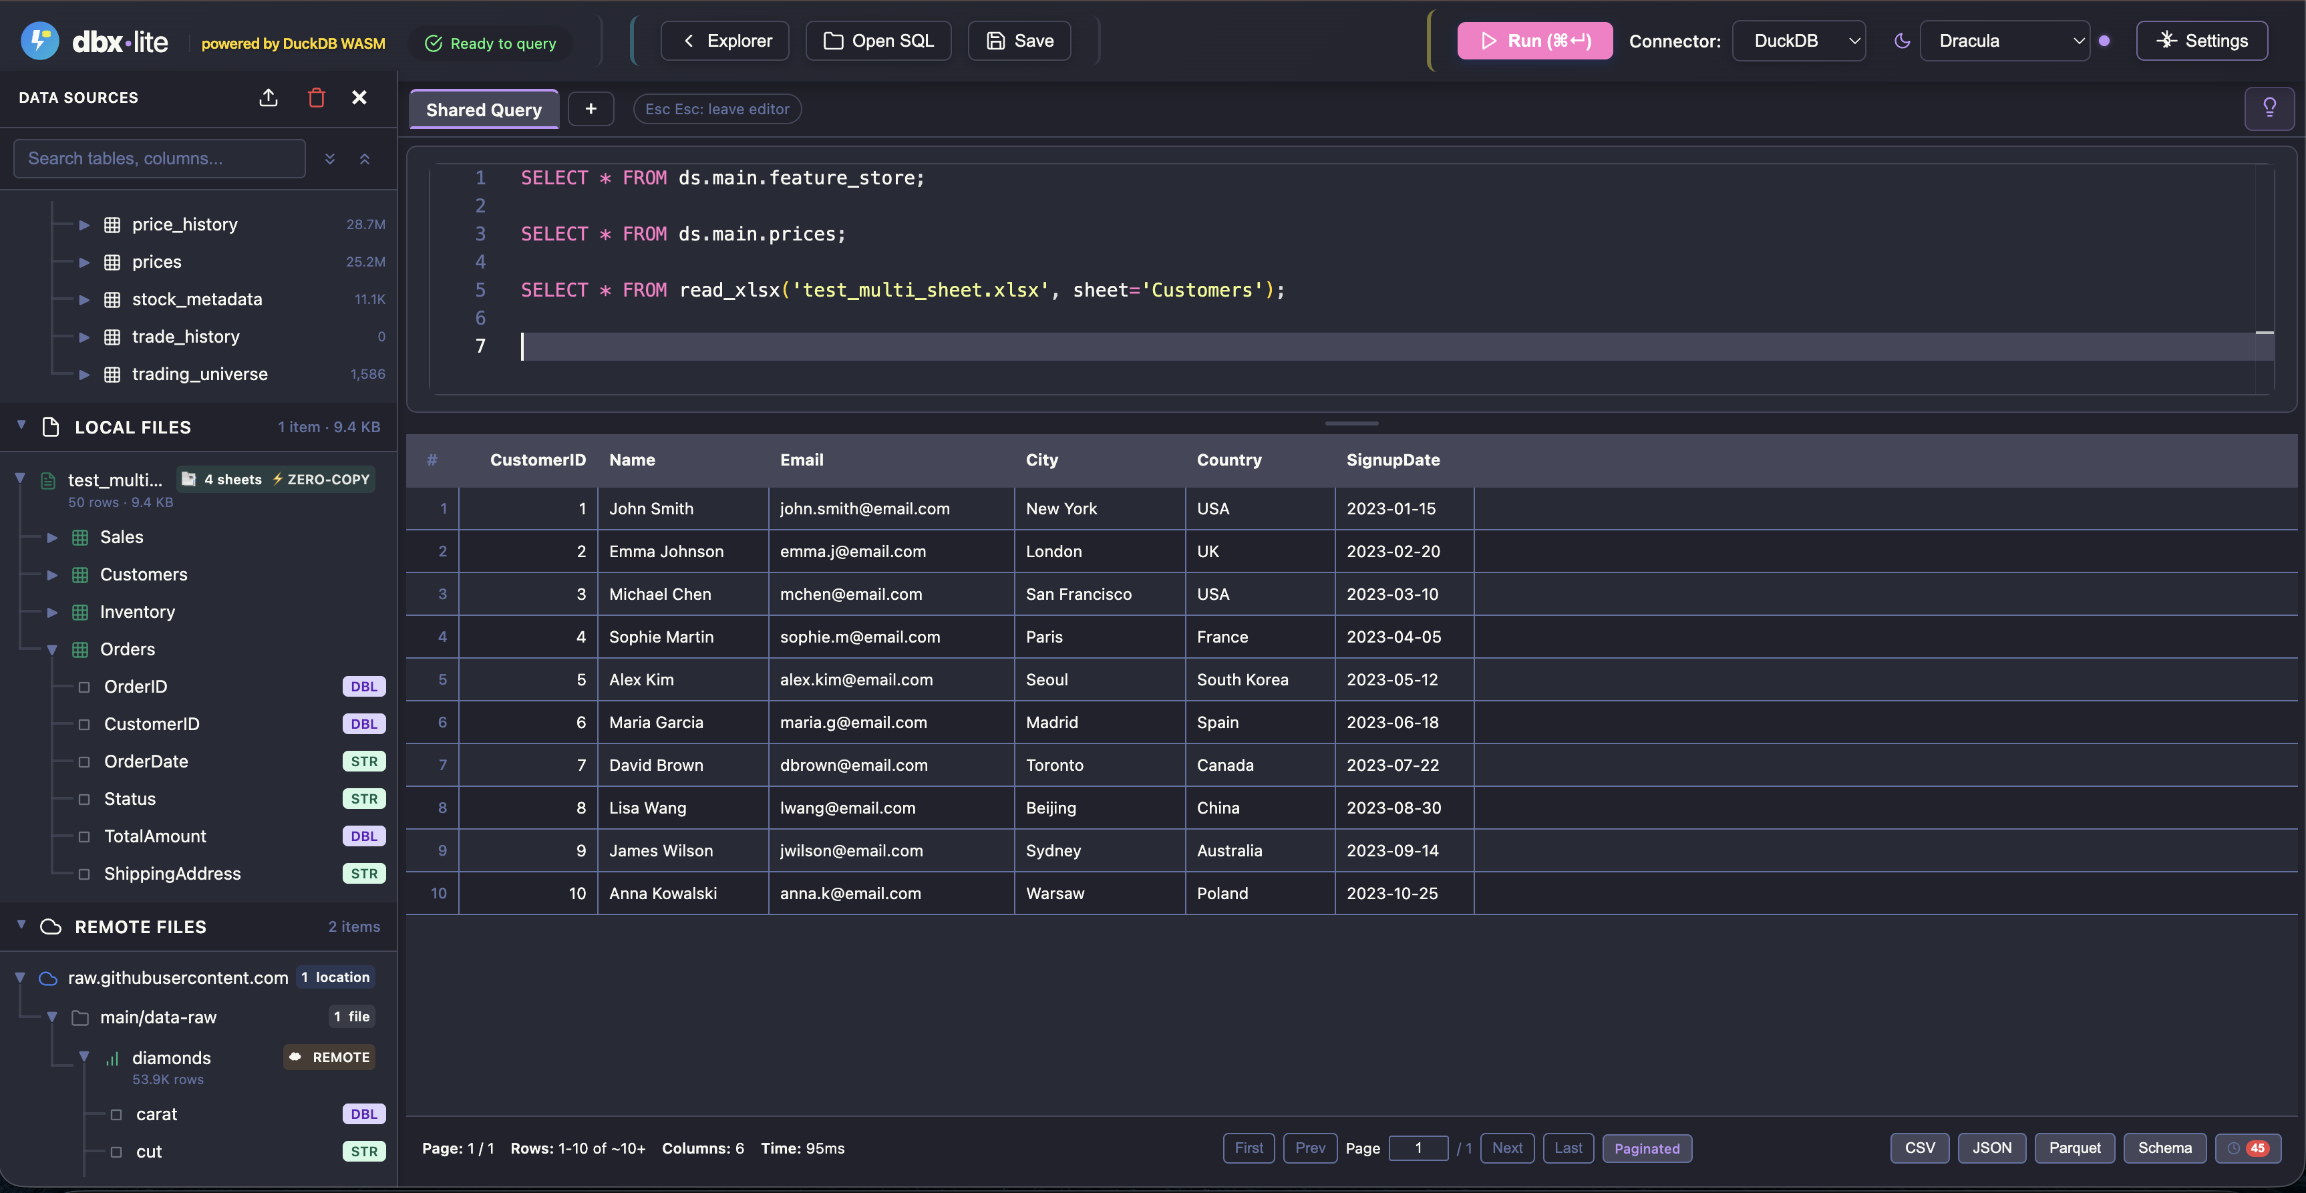
Task: Click the moon theme icon
Action: pyautogui.click(x=1903, y=41)
